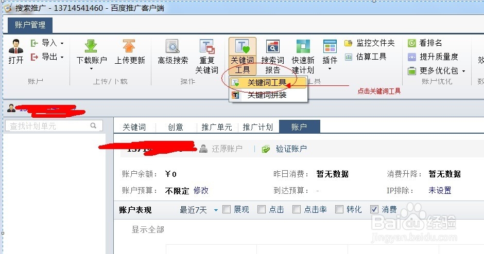Viewport: 484px width, 254px height.
Task: Switch to the 账户管理 ribbon tab
Action: 30,25
